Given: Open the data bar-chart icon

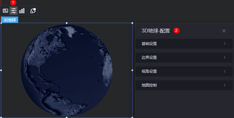Looking at the screenshot, I should click(x=22, y=11).
